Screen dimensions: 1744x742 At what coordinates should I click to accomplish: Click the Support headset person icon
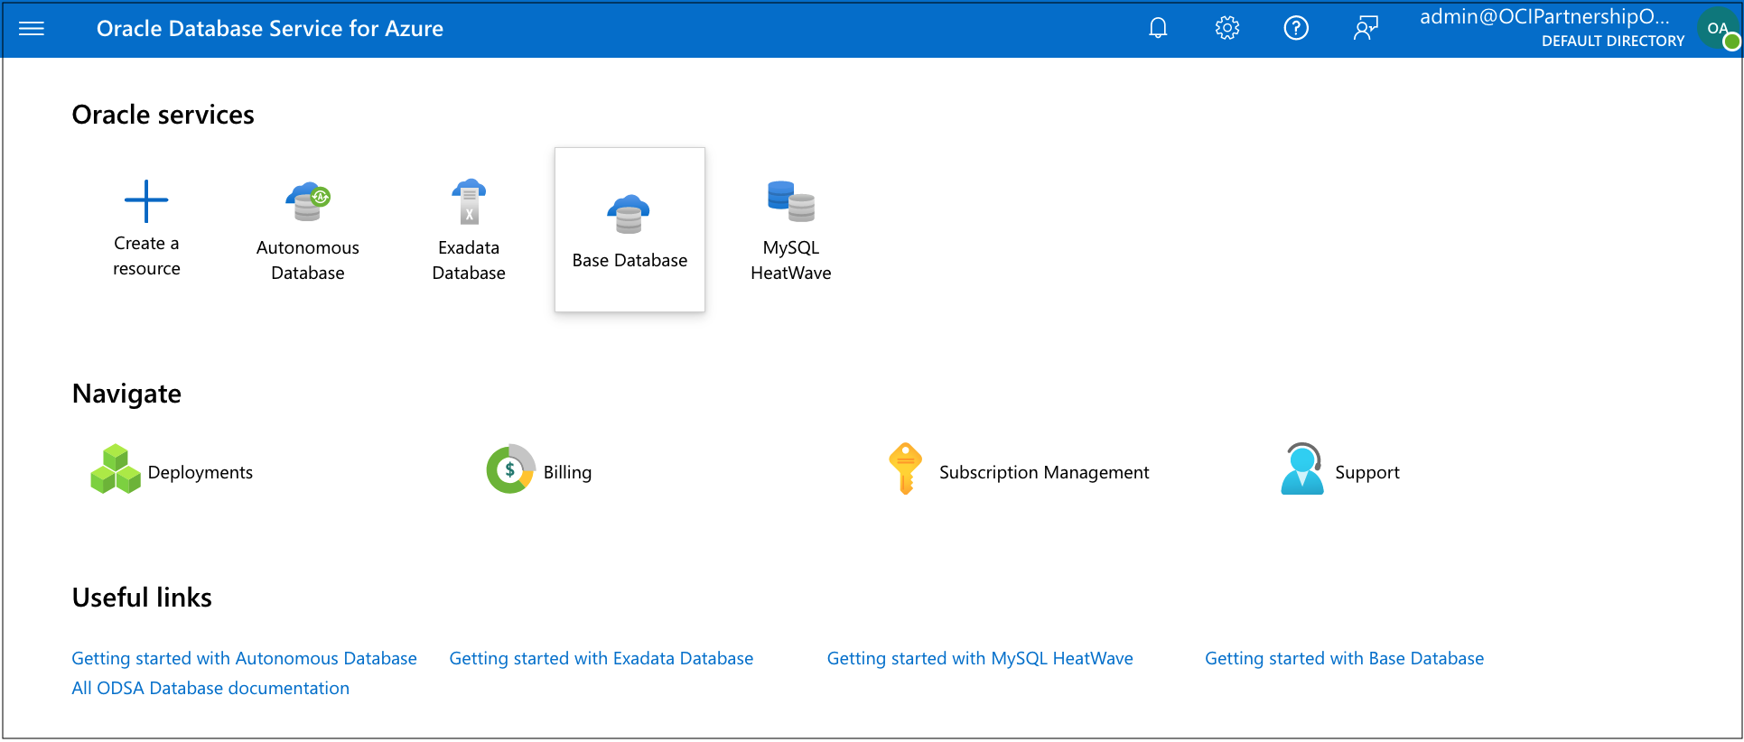tap(1302, 468)
